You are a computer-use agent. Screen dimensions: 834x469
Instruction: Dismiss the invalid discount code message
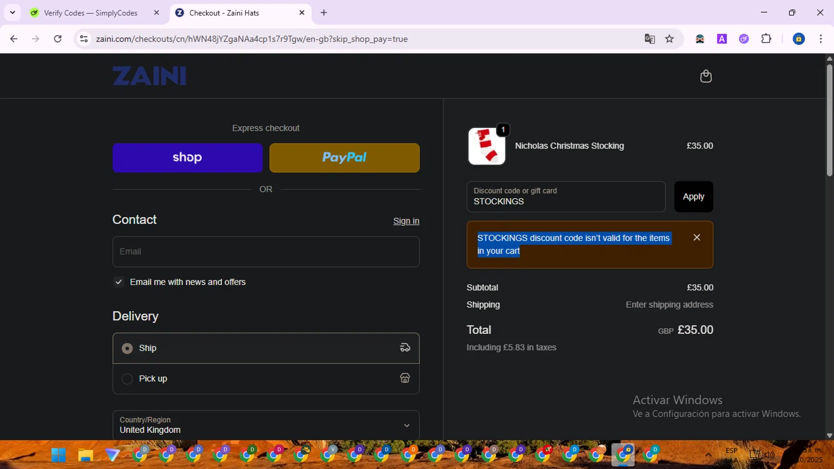pyautogui.click(x=697, y=238)
